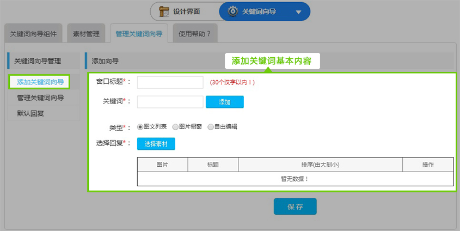The height and width of the screenshot is (231, 460).
Task: Click the 排序(由大到小) column header
Action: pos(320,165)
